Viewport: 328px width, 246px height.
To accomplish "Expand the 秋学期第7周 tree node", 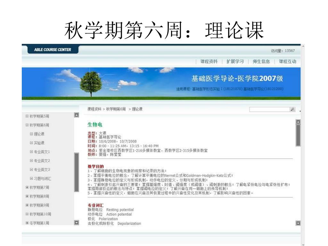I will (x=27, y=187).
